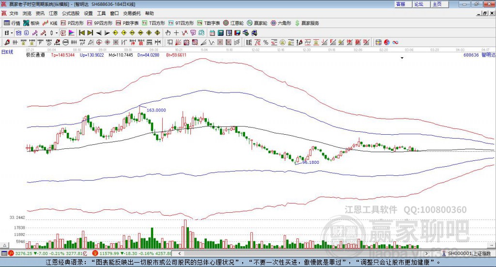Open the 江恩轮 Gann wheel
Screen dimensions: 496x267
click(x=233, y=23)
